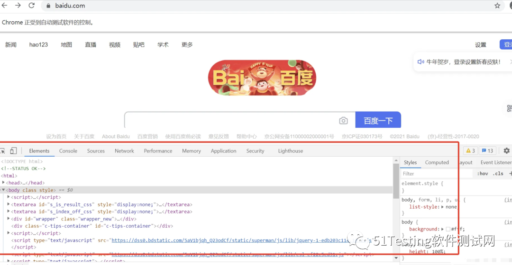
Task: Click the browser back arrow
Action: tap(4, 6)
